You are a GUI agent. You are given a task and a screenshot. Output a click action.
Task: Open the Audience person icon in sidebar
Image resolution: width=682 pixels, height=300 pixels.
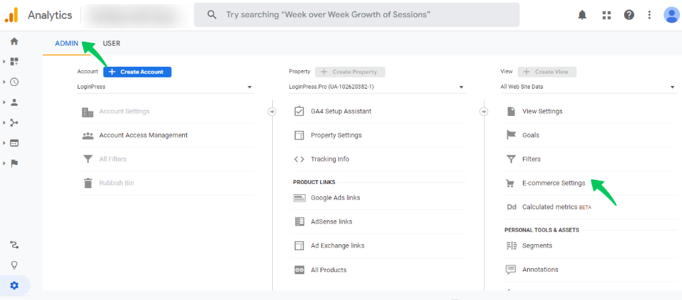click(14, 102)
